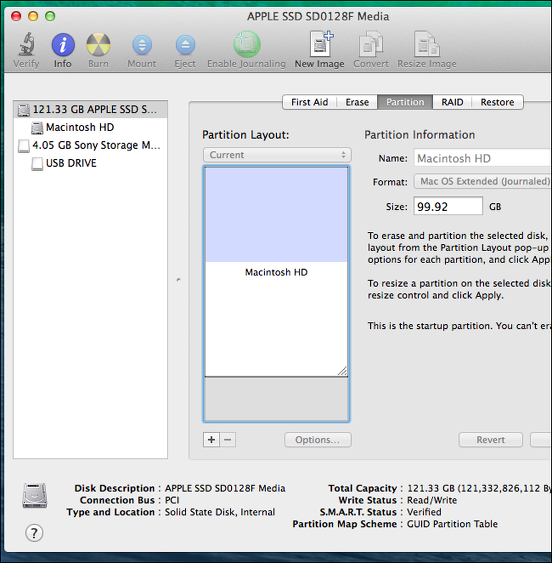Open the Format Mac OS Extended dropdown
This screenshot has height=563, width=552.
point(483,181)
